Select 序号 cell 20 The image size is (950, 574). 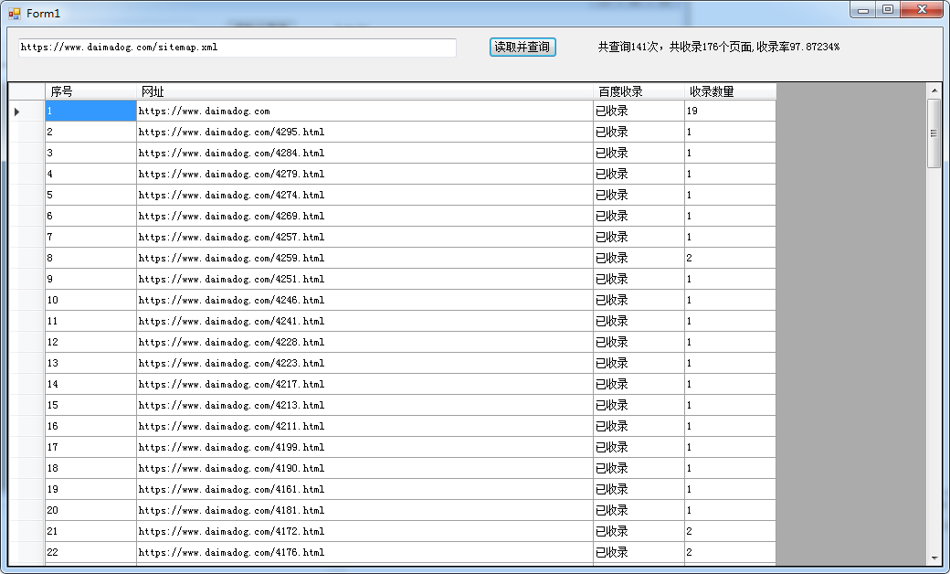click(90, 510)
